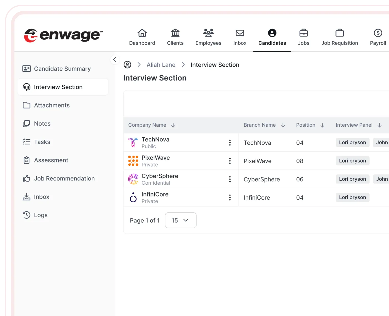Select the Lori bryson panel tag for PixelWave
This screenshot has height=316, width=389.
pos(352,160)
